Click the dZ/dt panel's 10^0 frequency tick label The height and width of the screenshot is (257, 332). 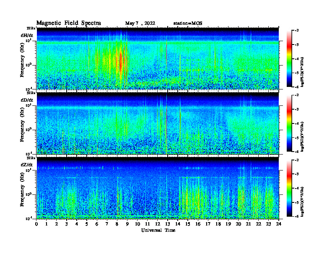[29, 194]
